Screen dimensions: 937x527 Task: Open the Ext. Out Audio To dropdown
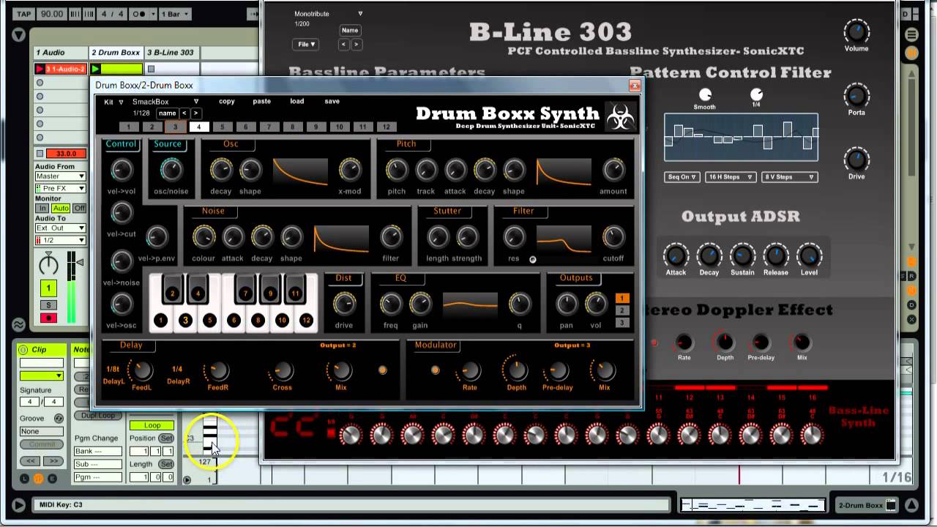click(x=60, y=228)
